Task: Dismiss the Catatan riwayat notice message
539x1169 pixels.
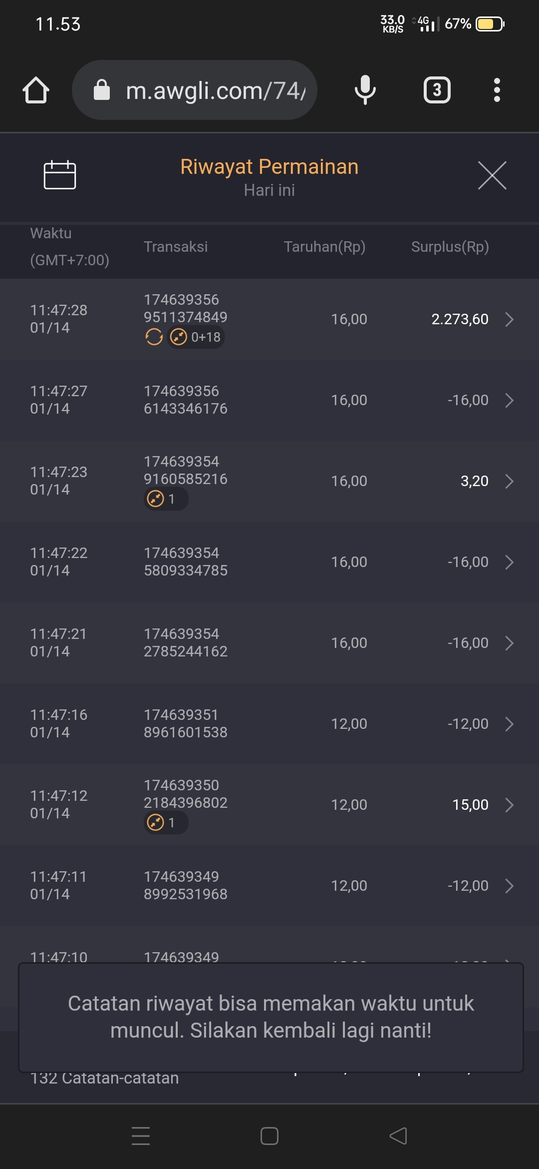Action: click(x=270, y=1017)
